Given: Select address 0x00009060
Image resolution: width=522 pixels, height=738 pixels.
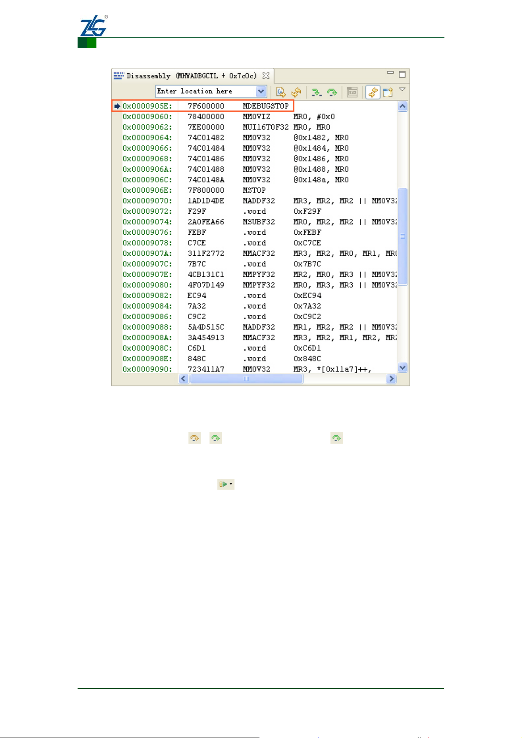Looking at the screenshot, I should pyautogui.click(x=147, y=117).
